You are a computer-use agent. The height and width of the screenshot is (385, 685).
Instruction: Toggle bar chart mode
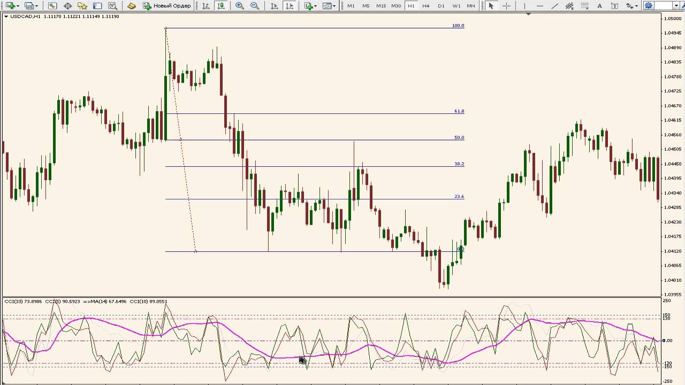[206, 6]
